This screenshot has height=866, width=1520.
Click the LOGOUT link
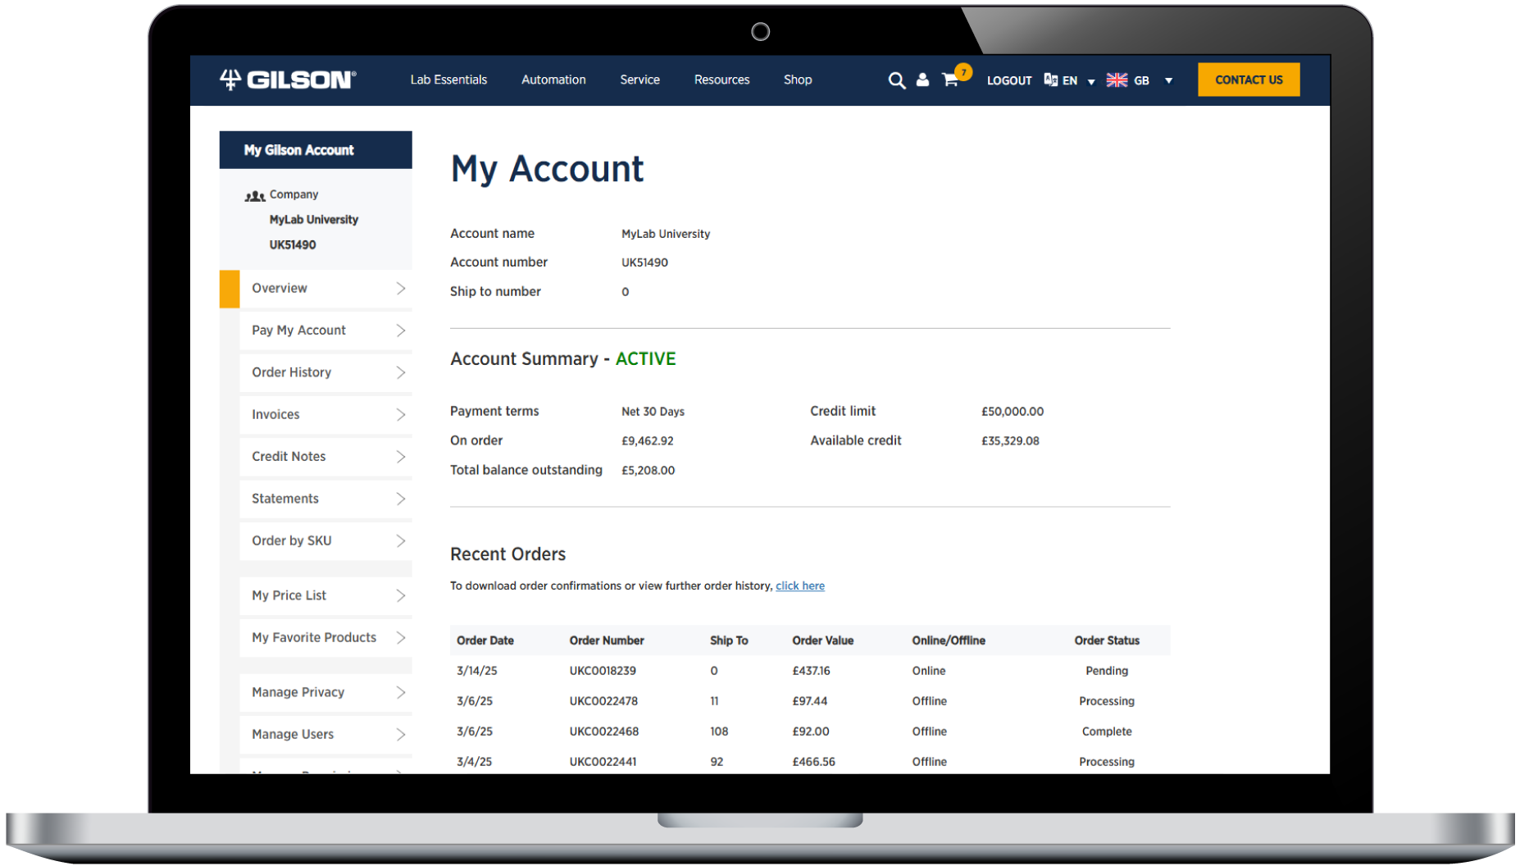[x=1009, y=80]
